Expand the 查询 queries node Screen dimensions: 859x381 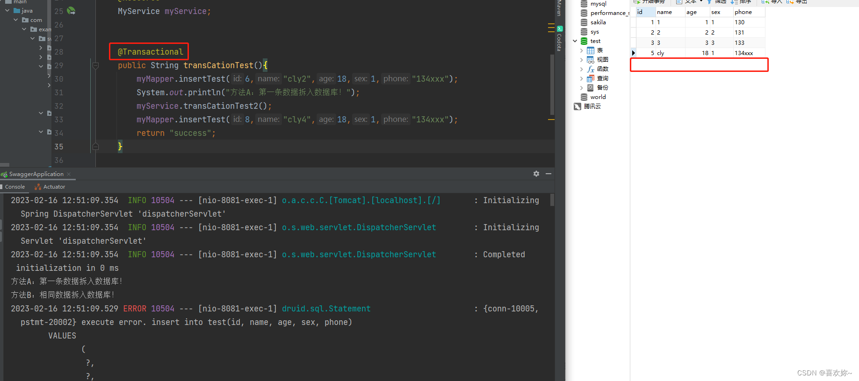tap(582, 78)
